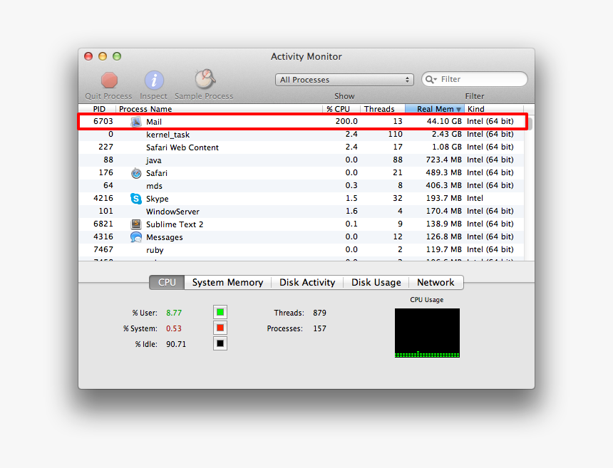Select the mds process row
The width and height of the screenshot is (613, 468).
tap(302, 185)
